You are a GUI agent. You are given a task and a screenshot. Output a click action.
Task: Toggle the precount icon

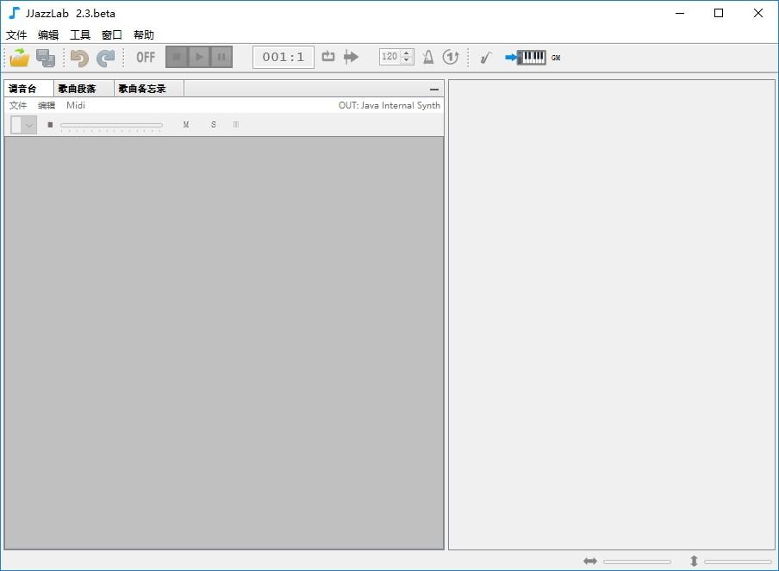click(x=451, y=57)
